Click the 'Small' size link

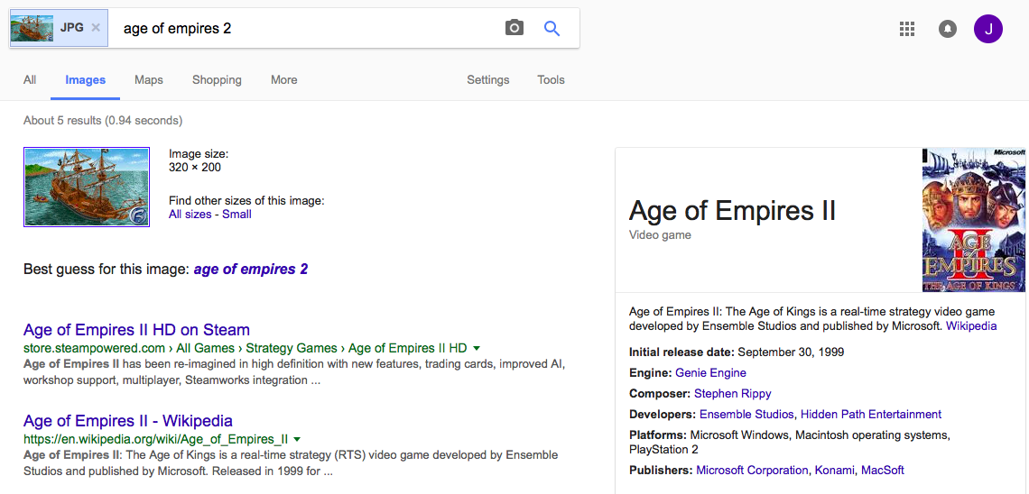tap(236, 215)
